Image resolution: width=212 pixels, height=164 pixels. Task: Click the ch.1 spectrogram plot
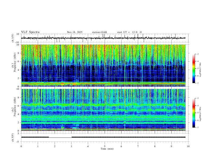click(103, 65)
